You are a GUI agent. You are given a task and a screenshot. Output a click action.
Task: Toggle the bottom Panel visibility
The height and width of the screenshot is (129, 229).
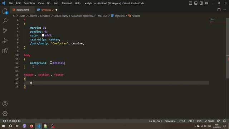[x=196, y=3]
